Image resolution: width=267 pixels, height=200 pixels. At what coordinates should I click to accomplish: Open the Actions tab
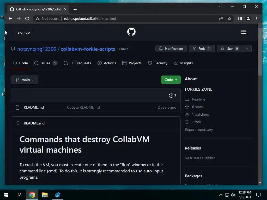[107, 63]
